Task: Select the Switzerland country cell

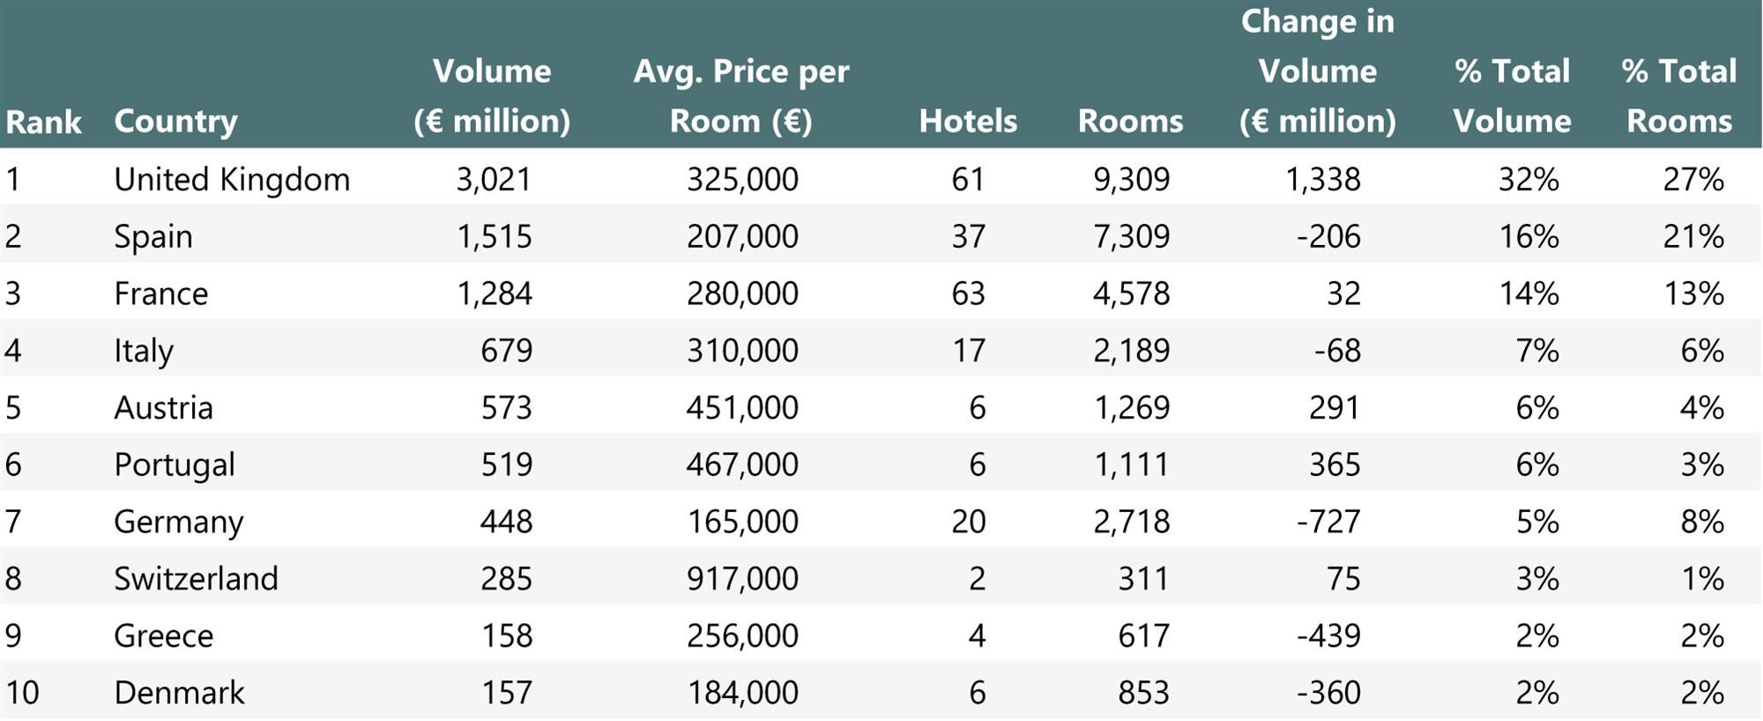Action: coord(196,579)
